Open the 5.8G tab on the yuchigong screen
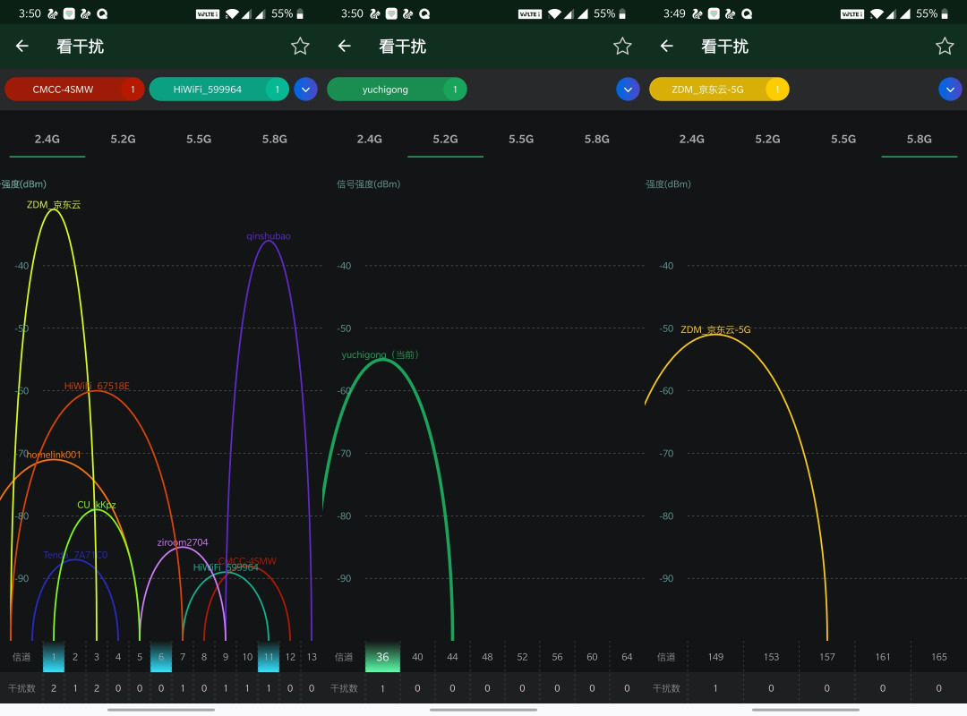 click(597, 140)
